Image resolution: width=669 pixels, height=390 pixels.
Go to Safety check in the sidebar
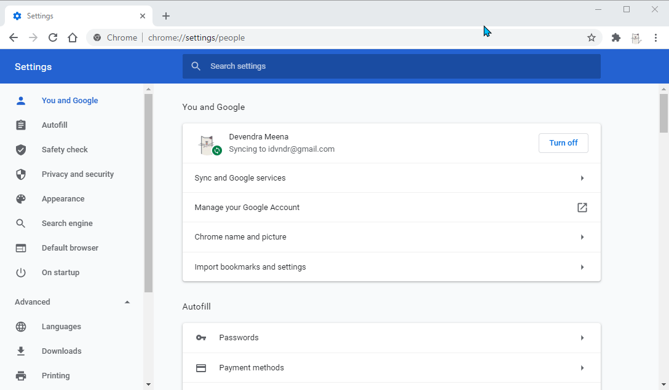click(65, 150)
